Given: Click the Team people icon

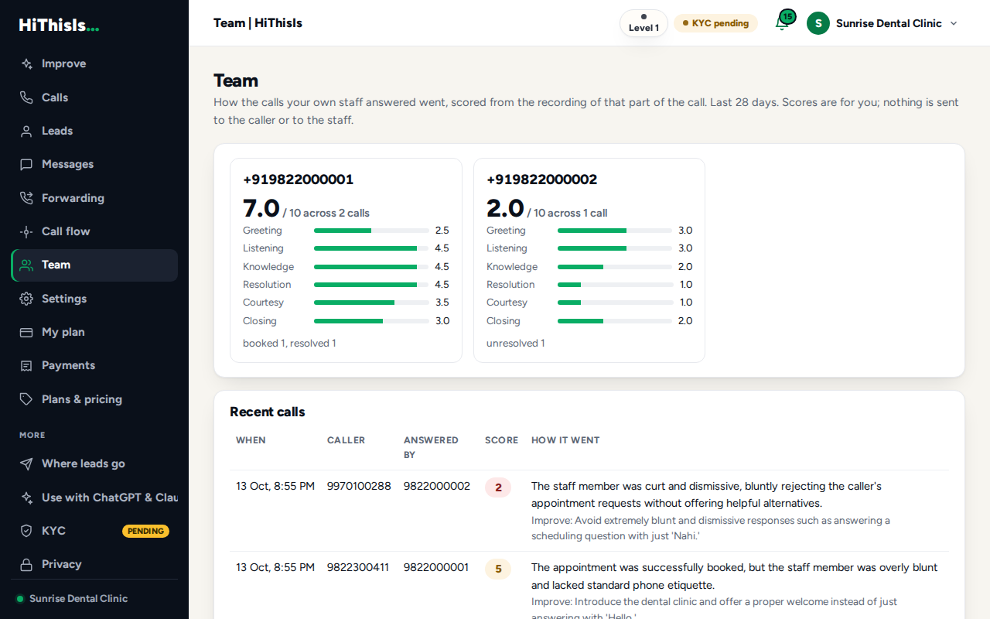Looking at the screenshot, I should coord(26,265).
